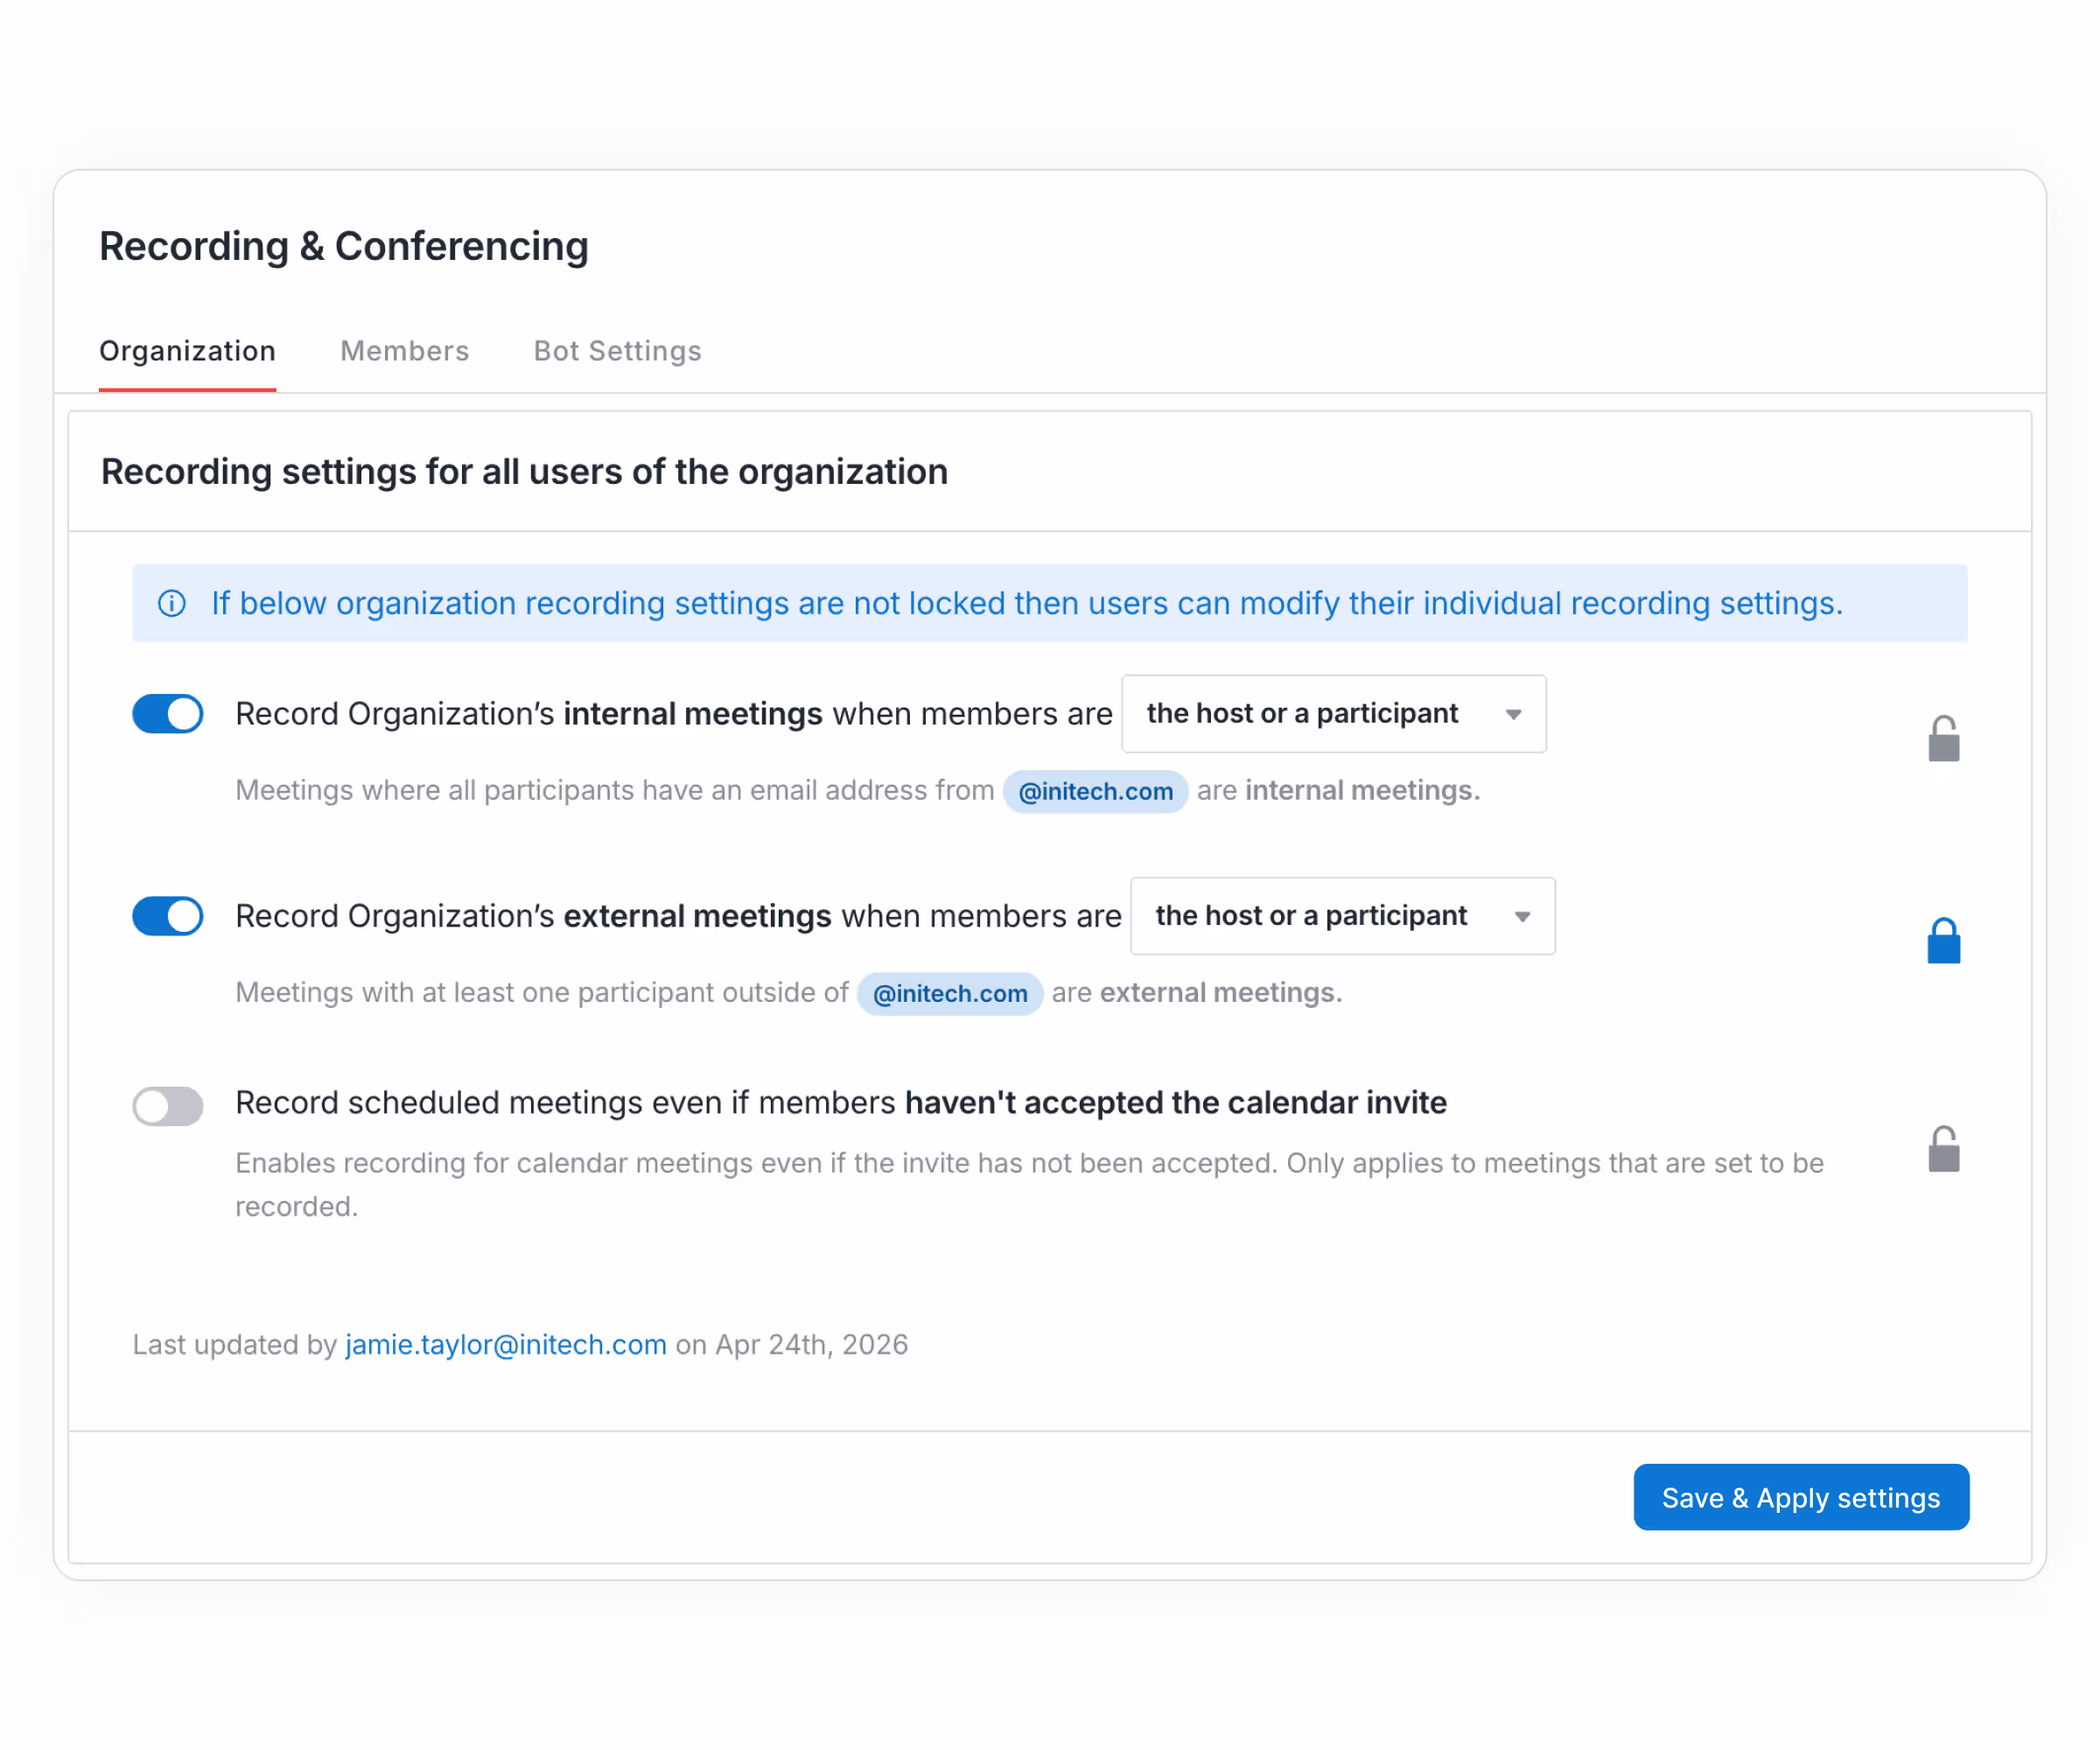Click the unlocked padlock for internal meetings
The image size is (2100, 1750).
click(1943, 739)
